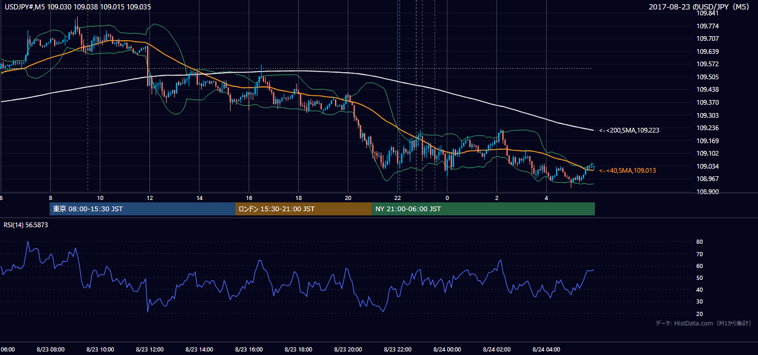Click the 109.438 price axis label

pos(708,89)
